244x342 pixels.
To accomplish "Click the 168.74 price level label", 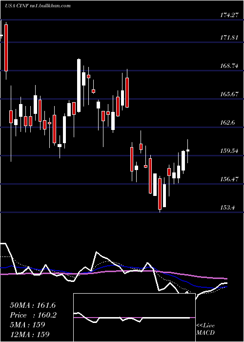I will (229, 66).
